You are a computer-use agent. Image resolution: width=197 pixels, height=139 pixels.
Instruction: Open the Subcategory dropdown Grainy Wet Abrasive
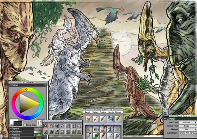pyautogui.click(x=188, y=133)
